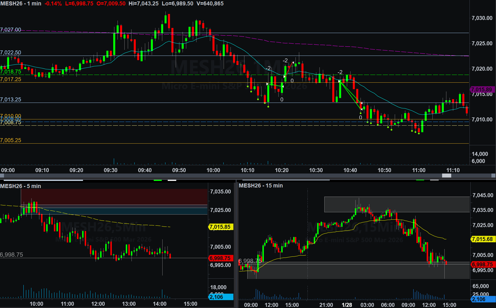The width and height of the screenshot is (496, 308).
Task: Click the purple 7,015.89 price marker
Action: coord(482,89)
